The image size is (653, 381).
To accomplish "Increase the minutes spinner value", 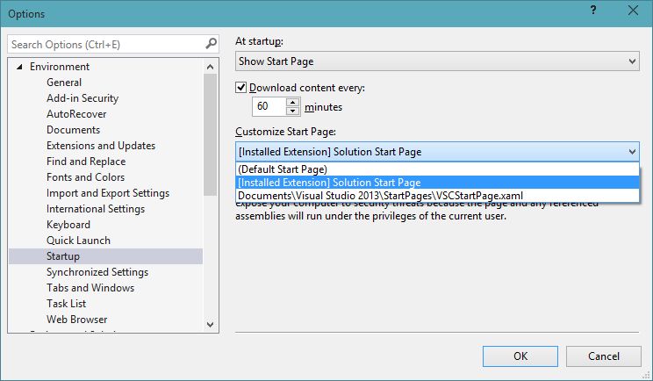I will pos(292,102).
